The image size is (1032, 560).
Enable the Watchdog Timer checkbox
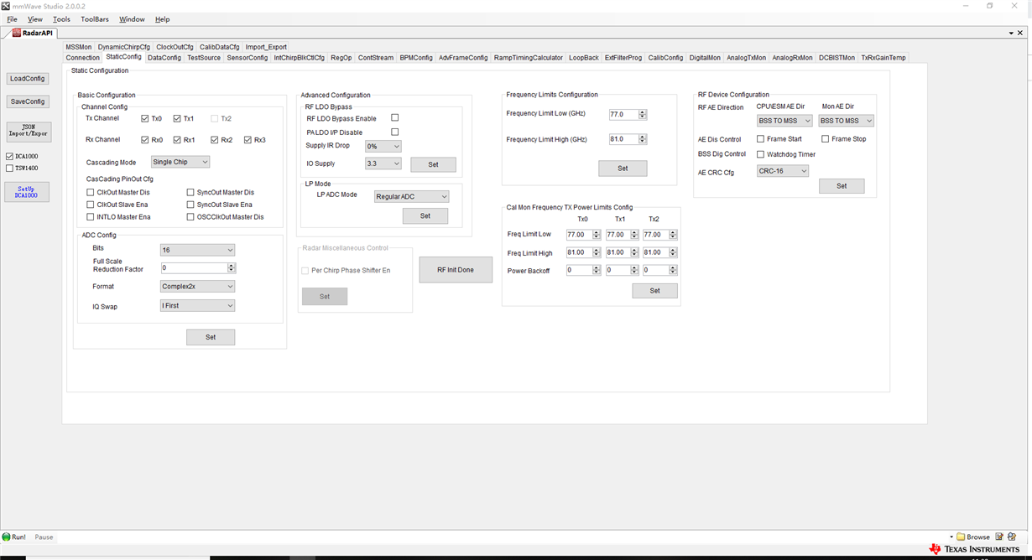tap(760, 154)
